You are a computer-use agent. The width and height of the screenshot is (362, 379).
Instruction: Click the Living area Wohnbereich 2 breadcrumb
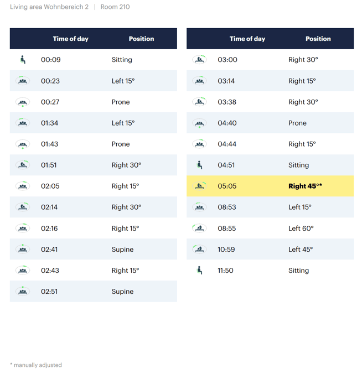[49, 7]
